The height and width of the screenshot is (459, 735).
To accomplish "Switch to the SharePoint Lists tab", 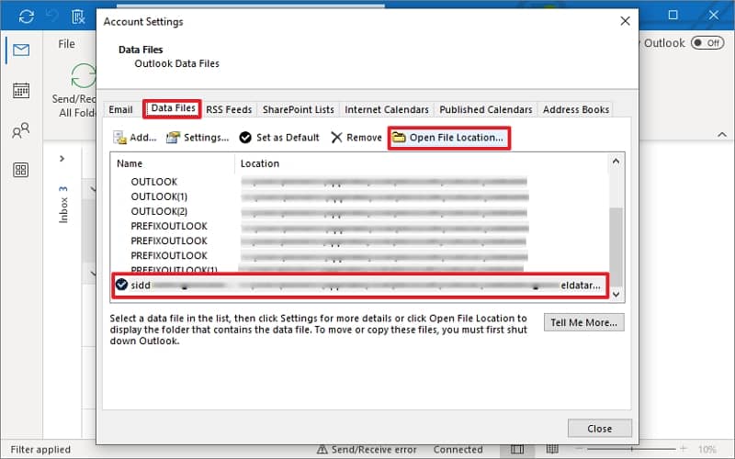I will tap(298, 109).
